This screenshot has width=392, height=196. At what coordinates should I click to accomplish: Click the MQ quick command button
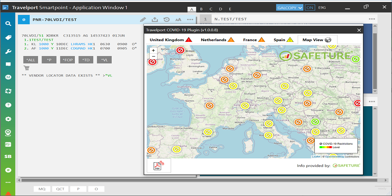[x=42, y=189]
